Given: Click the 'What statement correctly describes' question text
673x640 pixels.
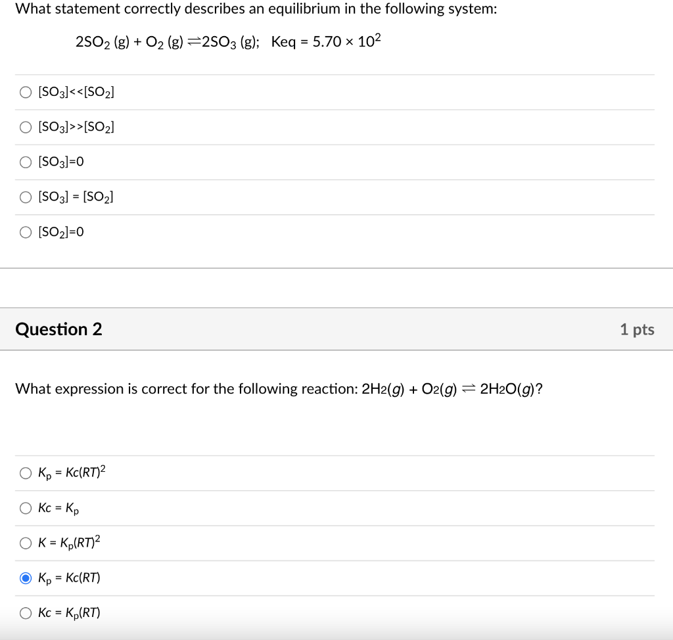Looking at the screenshot, I should [256, 9].
